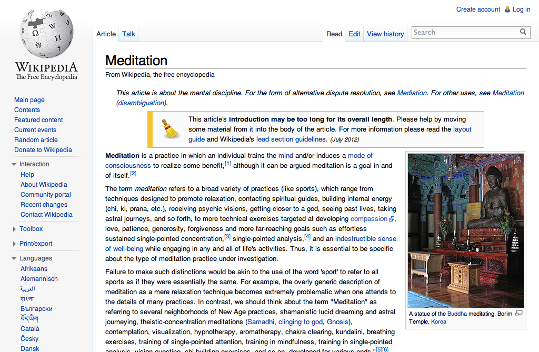Follow the Samadhi link

point(261,322)
